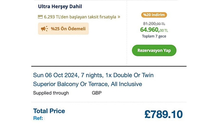This screenshot has width=216, height=128.
Task: Click the TL suffix of discounted price
Action: click(166, 31)
